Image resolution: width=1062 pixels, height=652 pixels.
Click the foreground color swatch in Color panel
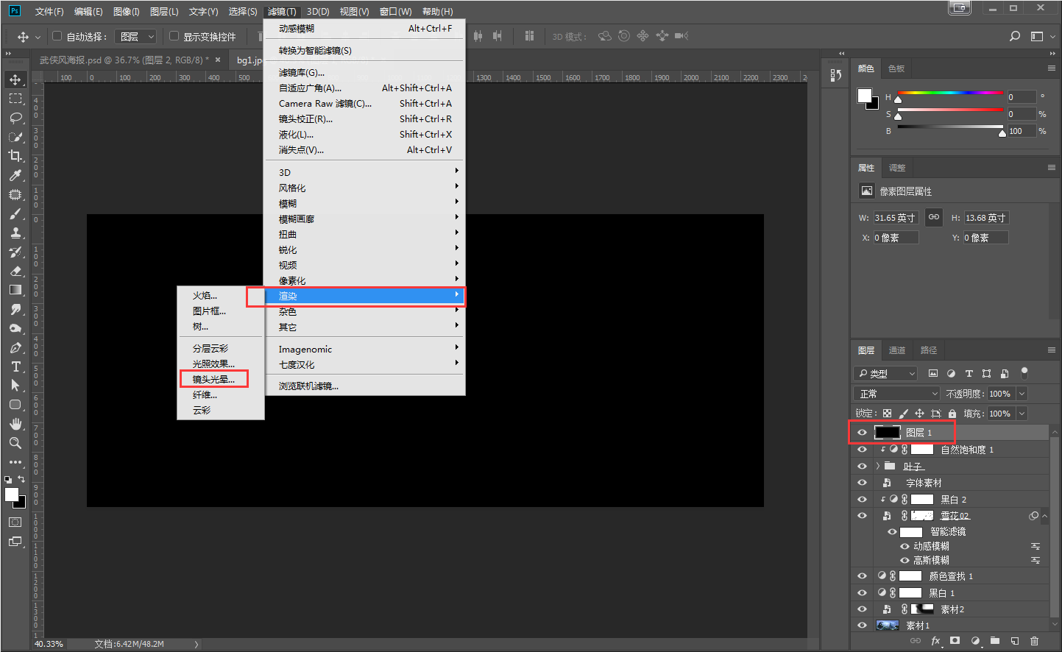coord(864,96)
